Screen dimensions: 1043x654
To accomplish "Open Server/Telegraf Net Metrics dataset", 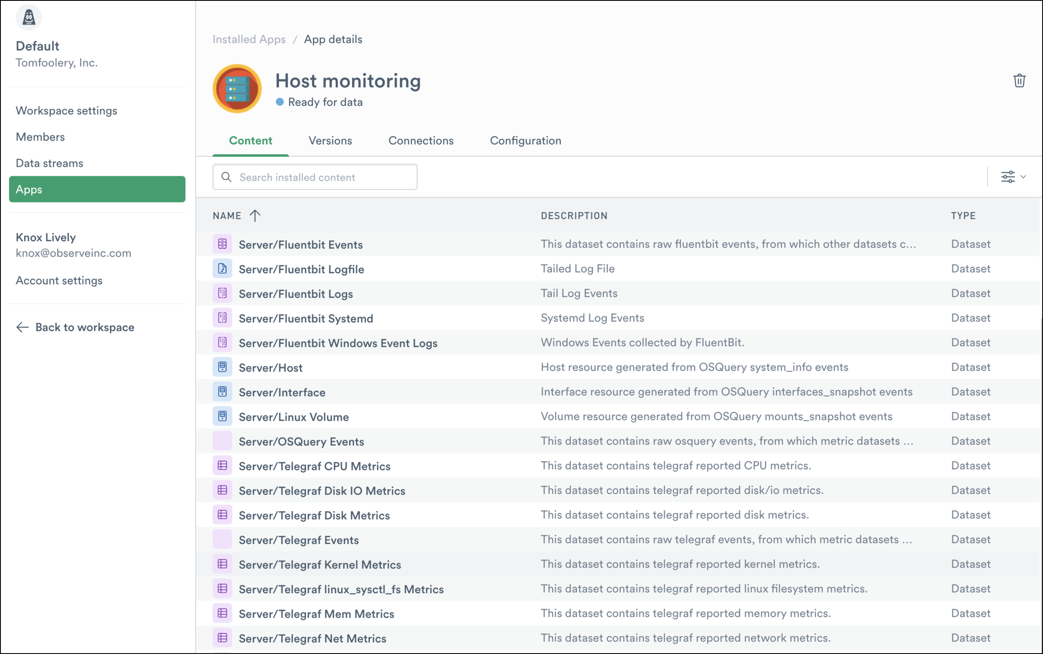I will (x=312, y=639).
